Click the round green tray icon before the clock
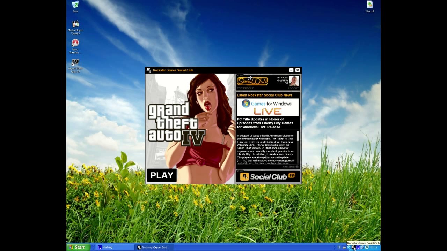 (367, 247)
